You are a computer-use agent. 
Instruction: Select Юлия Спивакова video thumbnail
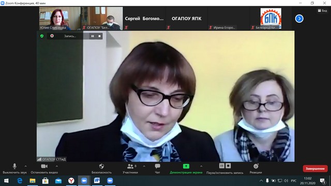tap(60, 19)
